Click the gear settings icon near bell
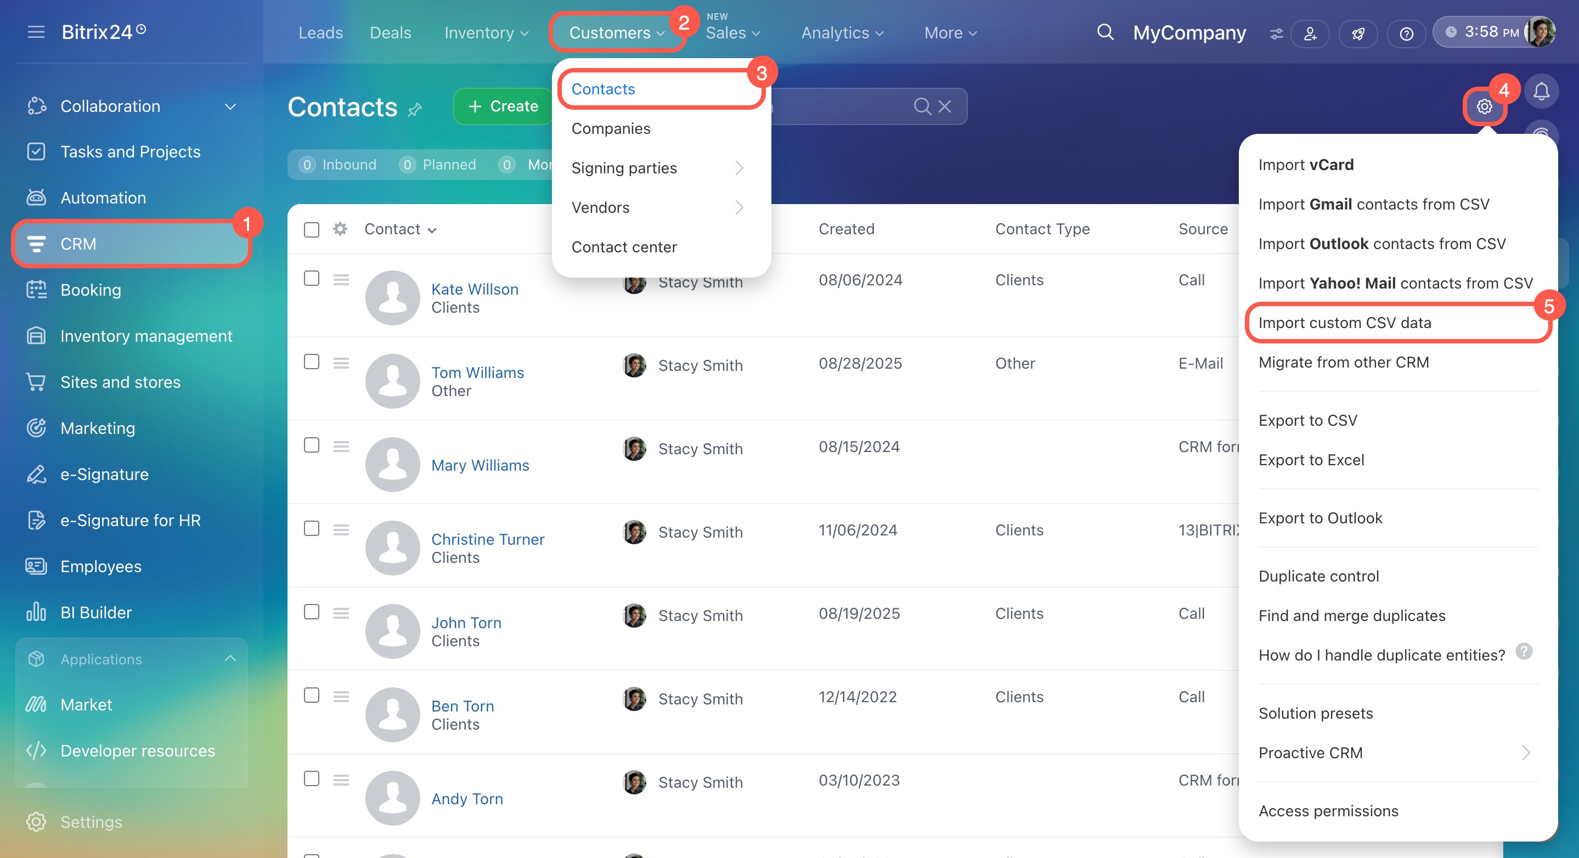The image size is (1579, 858). 1484,106
